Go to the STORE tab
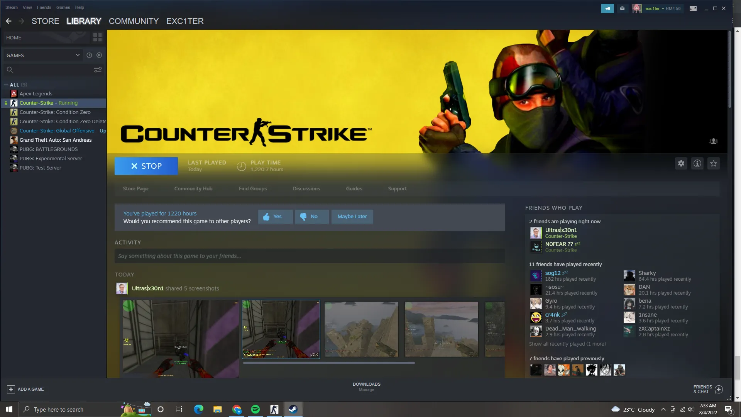741x417 pixels. 46,21
